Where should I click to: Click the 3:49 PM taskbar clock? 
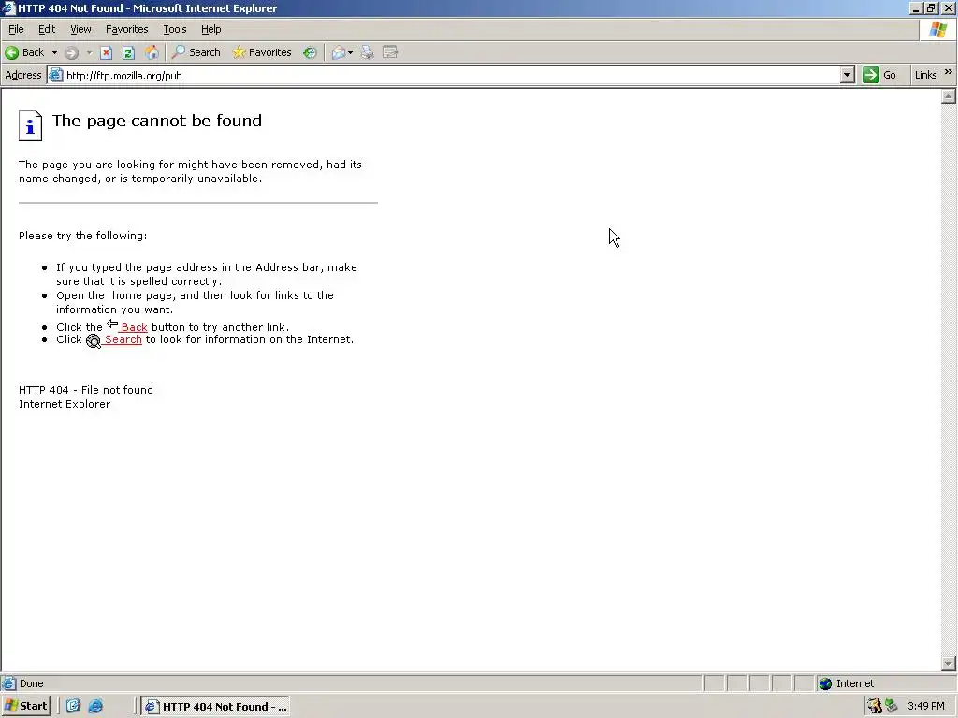tap(926, 707)
